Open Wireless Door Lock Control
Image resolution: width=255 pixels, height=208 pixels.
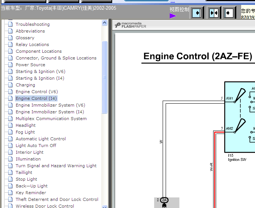tap(45, 206)
